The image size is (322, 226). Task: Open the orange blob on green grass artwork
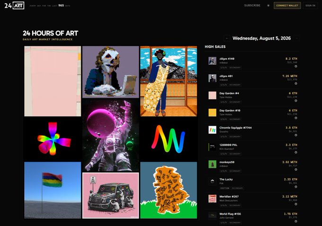click(x=169, y=191)
